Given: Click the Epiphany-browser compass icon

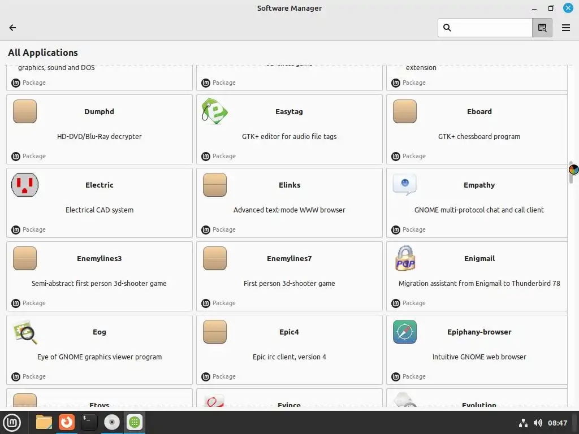Looking at the screenshot, I should click(x=405, y=332).
